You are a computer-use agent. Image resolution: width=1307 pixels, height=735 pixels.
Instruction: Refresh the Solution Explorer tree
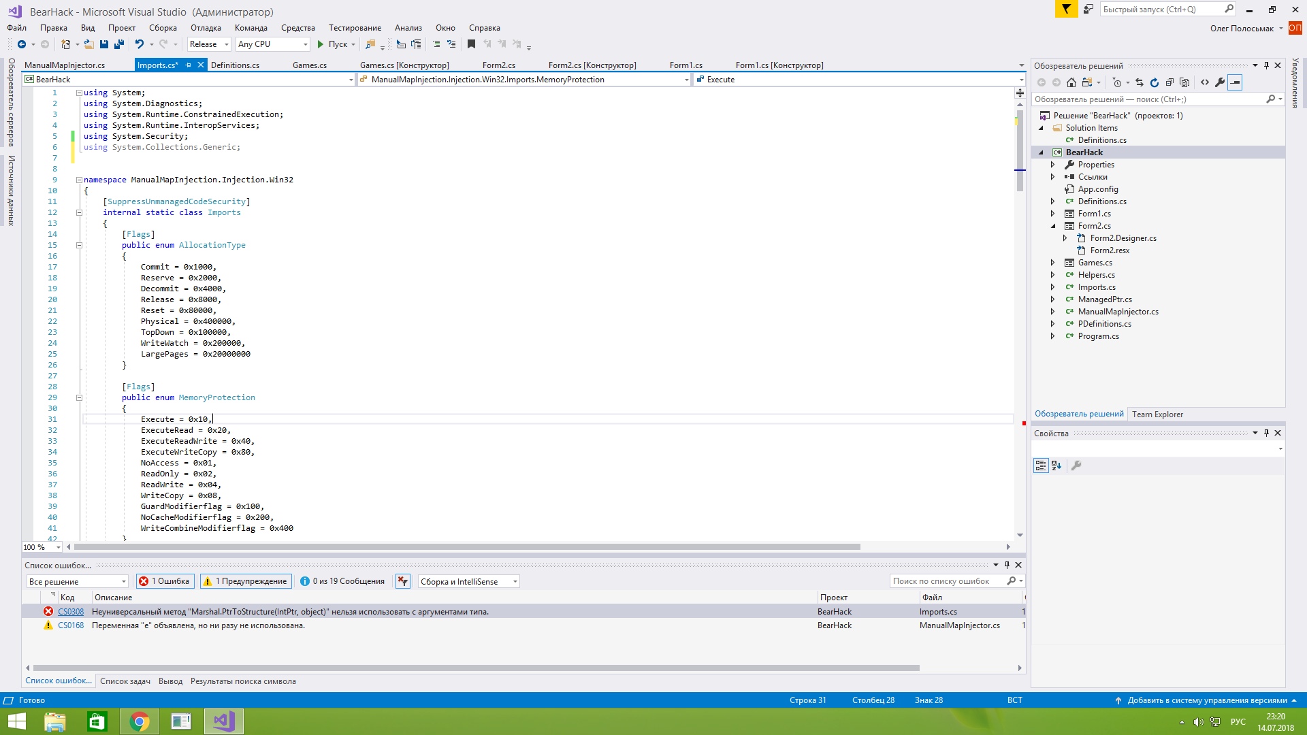pos(1155,82)
